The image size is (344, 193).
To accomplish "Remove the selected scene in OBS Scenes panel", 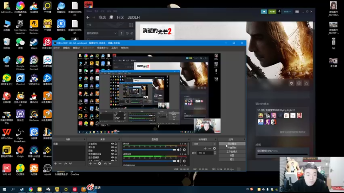I will pos(60,163).
